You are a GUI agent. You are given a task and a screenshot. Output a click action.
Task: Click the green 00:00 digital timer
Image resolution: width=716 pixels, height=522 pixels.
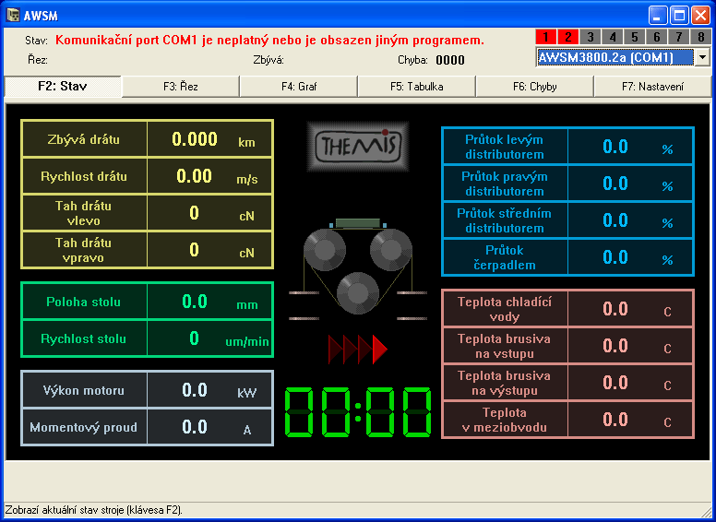[357, 413]
